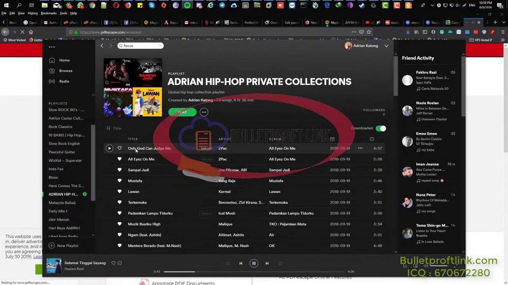Open Adrian Katong creator link
Viewport: 508px width, 285px height.
[200, 100]
